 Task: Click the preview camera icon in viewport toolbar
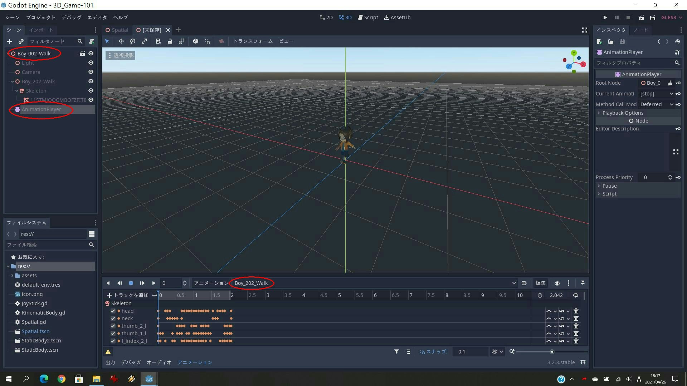click(x=221, y=41)
